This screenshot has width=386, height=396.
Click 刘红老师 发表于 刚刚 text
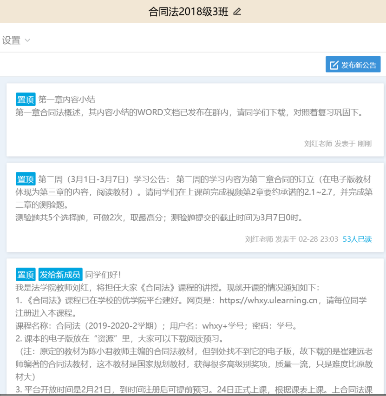(338, 144)
